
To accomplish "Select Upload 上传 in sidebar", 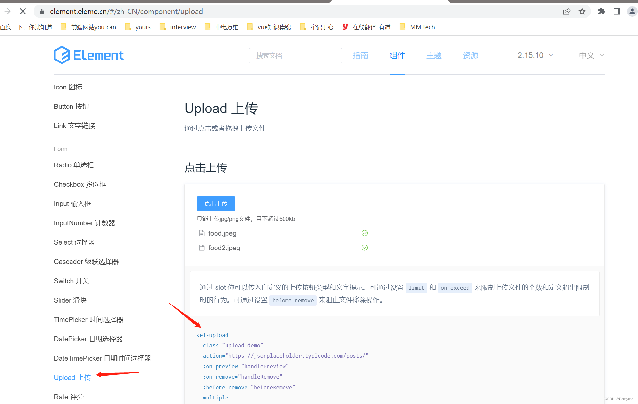I will 72,378.
